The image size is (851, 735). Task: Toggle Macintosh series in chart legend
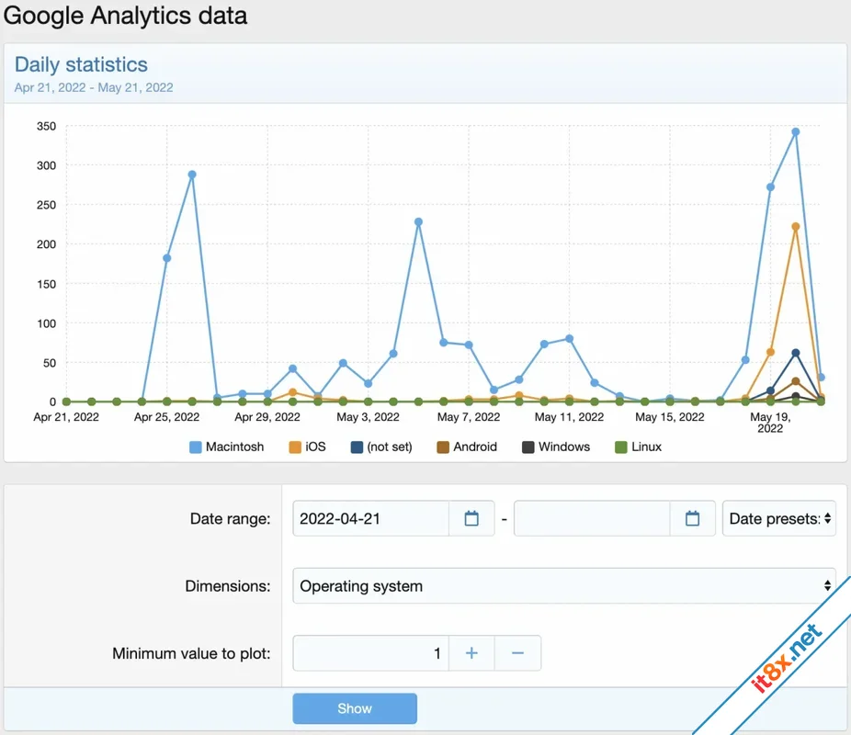(x=226, y=447)
